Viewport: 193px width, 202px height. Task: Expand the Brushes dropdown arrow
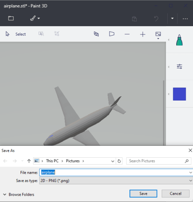click(x=39, y=18)
